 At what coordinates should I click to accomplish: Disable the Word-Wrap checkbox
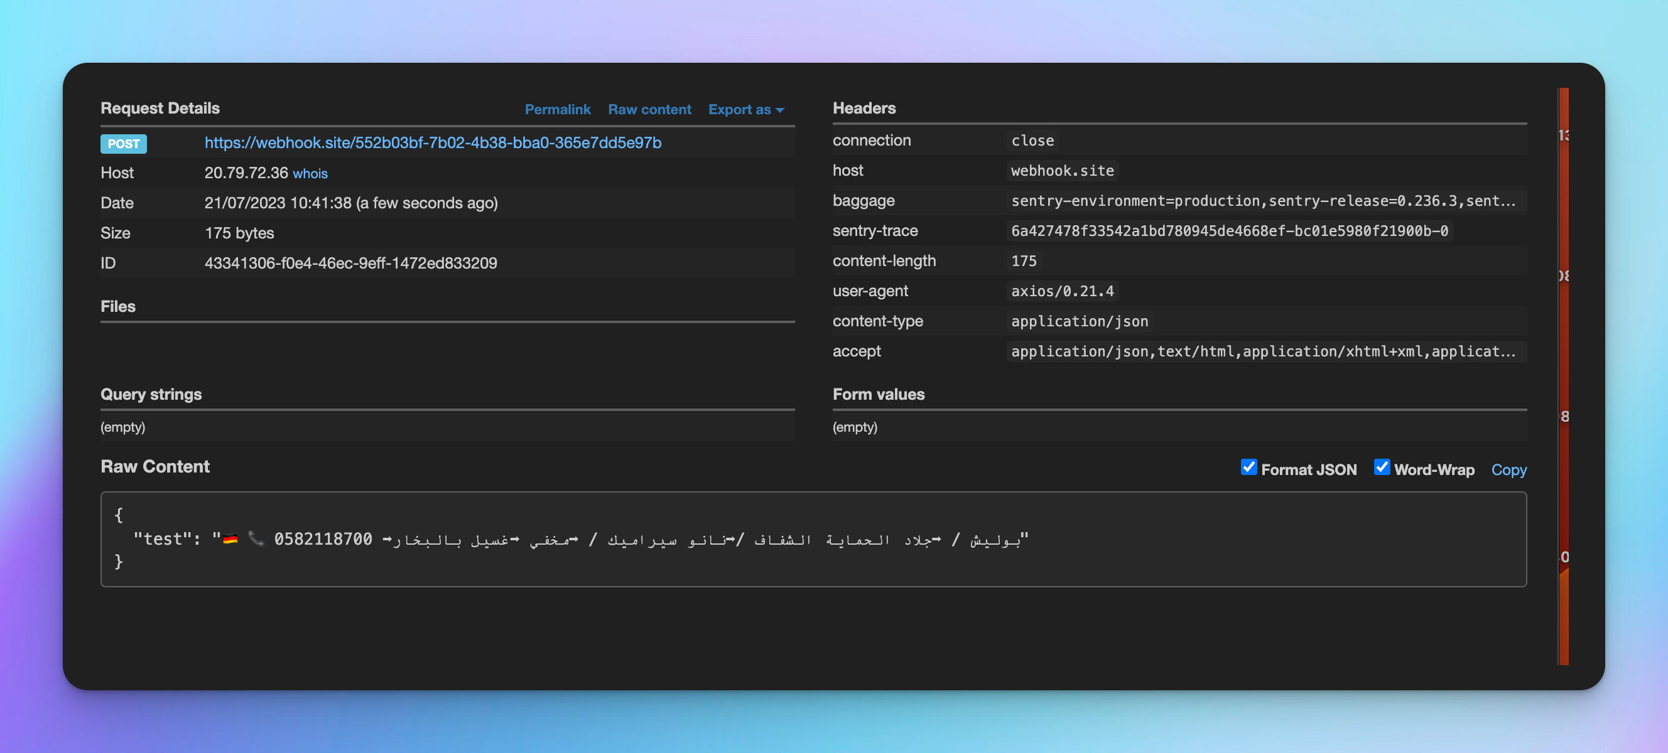click(x=1381, y=467)
